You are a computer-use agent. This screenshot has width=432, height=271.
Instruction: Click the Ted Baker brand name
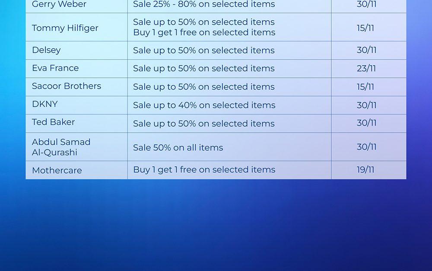[54, 123]
